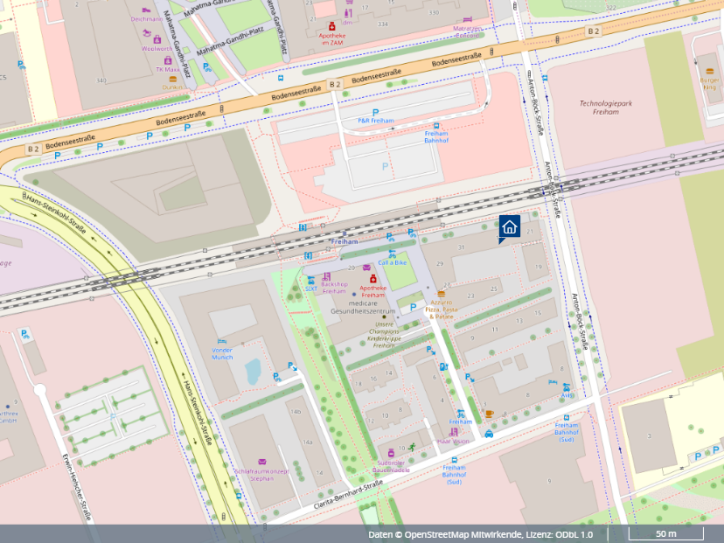Select the Azzurro Pizza restaurant icon
The width and height of the screenshot is (724, 543).
coord(441,294)
